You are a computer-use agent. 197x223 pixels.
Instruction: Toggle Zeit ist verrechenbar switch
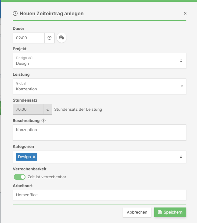tap(20, 177)
